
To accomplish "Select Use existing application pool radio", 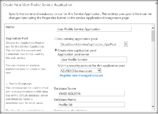I will 56,39.
